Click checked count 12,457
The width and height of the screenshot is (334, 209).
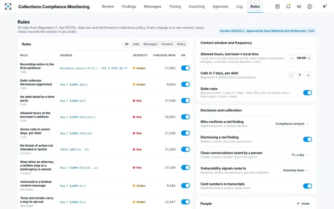click(170, 202)
